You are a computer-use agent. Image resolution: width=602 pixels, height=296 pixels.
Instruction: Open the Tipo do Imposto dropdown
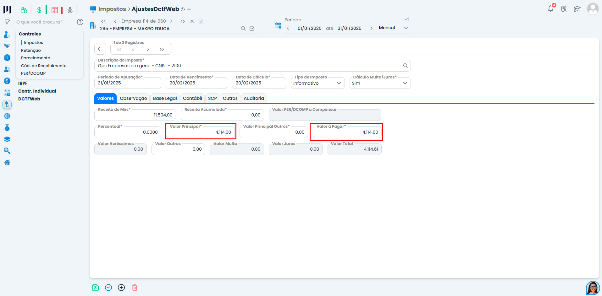point(318,83)
